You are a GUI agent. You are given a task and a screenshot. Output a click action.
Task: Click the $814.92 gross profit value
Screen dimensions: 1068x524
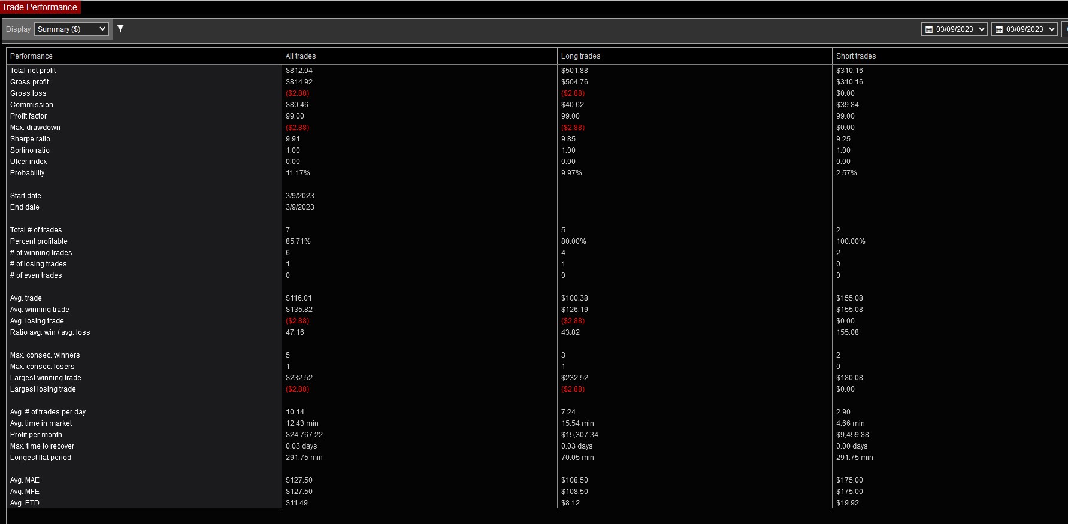(299, 82)
